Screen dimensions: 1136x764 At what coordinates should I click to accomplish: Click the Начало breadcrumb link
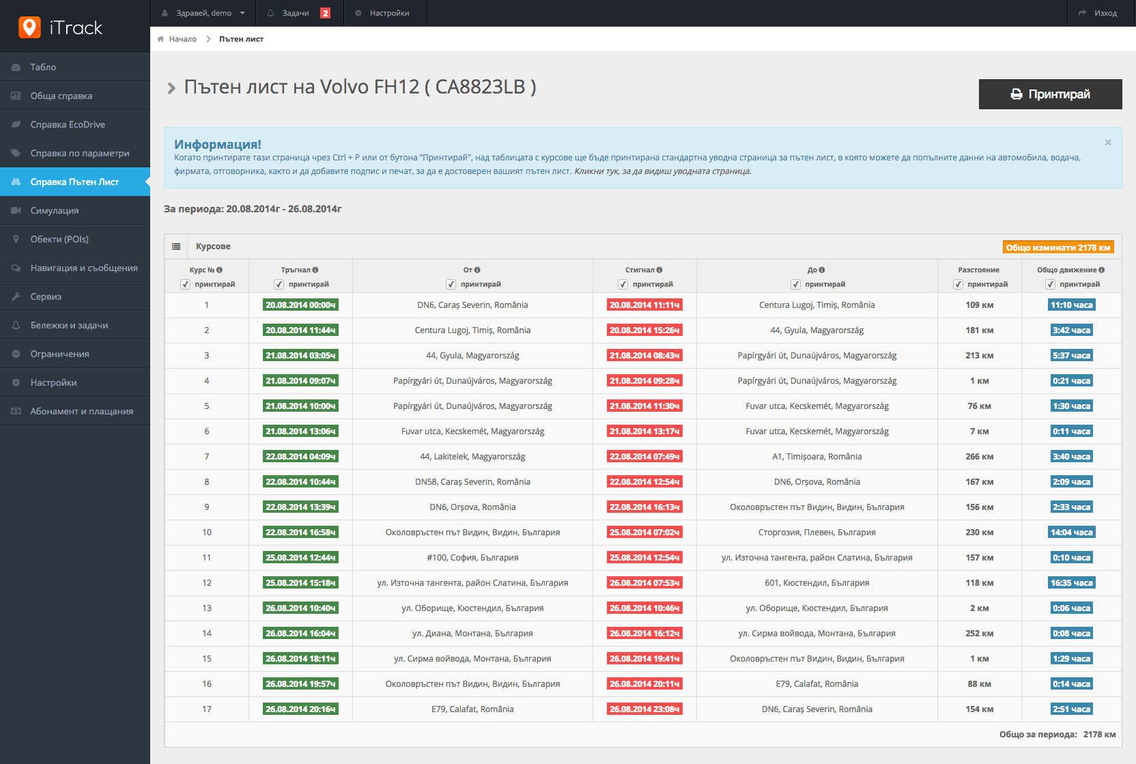coord(182,39)
